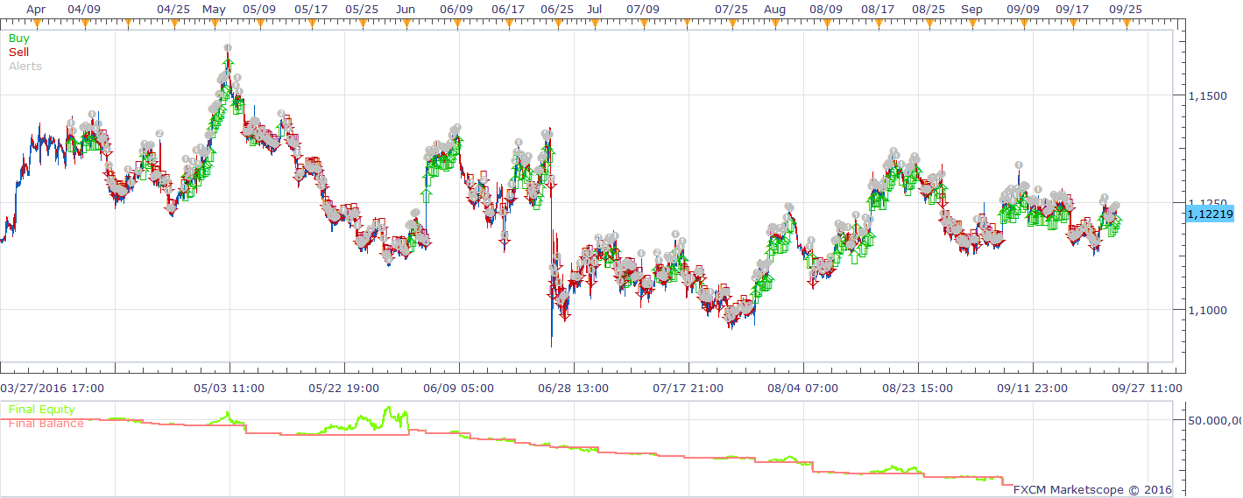Click the Apr label on the top date axis
This screenshot has width=1243, height=498.
coord(35,10)
